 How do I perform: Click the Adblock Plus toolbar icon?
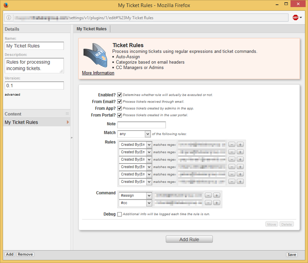296,17
